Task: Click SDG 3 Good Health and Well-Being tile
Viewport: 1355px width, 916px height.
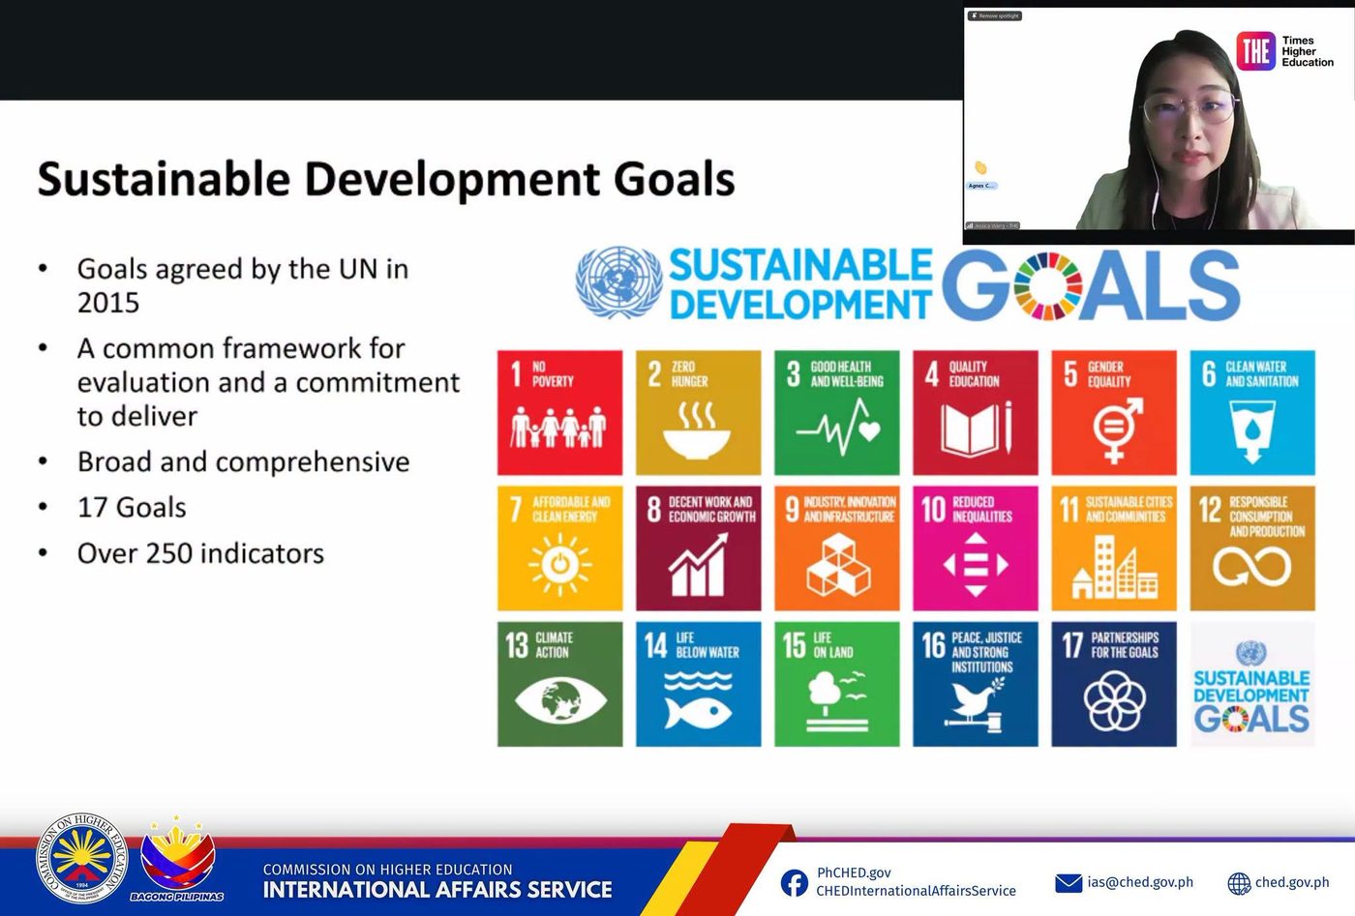Action: click(x=836, y=413)
